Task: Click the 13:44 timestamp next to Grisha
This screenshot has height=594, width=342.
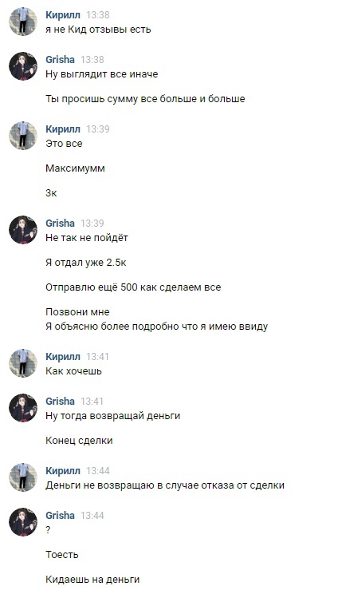Action: [92, 516]
